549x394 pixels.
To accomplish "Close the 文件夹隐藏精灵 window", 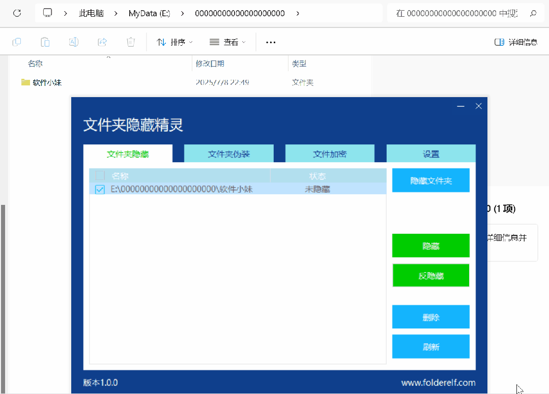I will pyautogui.click(x=479, y=106).
